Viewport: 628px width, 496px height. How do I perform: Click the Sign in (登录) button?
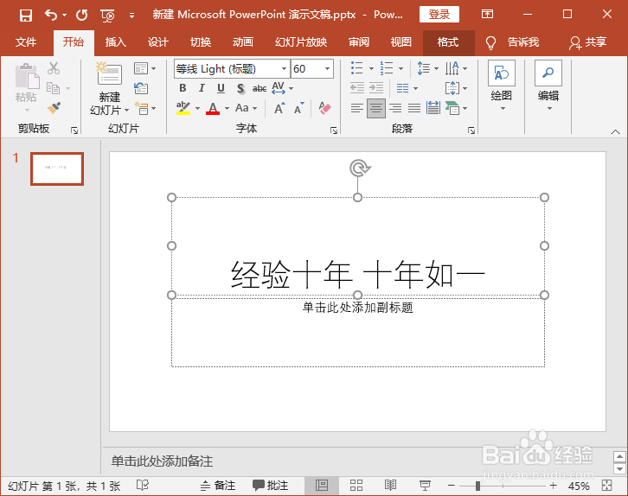tap(439, 15)
